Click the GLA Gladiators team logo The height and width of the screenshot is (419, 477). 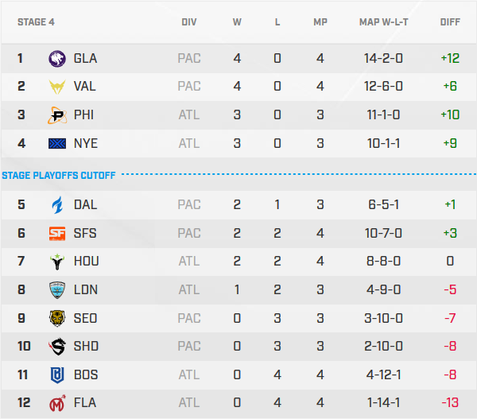click(x=57, y=58)
